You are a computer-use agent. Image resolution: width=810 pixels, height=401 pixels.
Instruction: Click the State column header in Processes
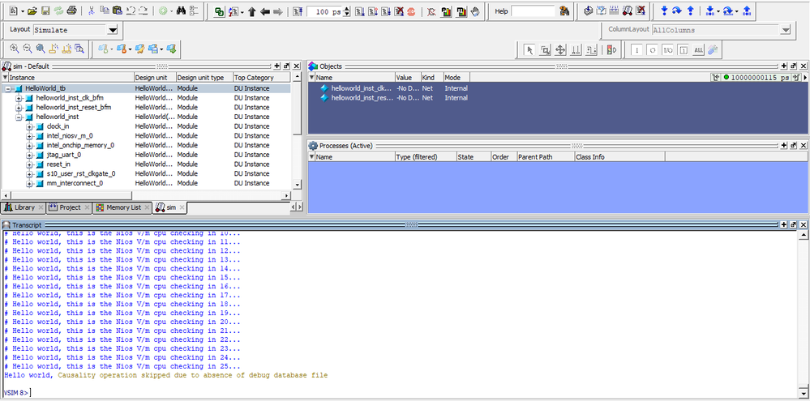click(x=474, y=157)
